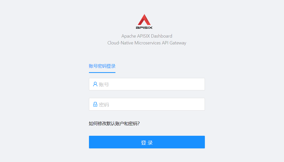Focus the 密码 password input field

tap(147, 104)
